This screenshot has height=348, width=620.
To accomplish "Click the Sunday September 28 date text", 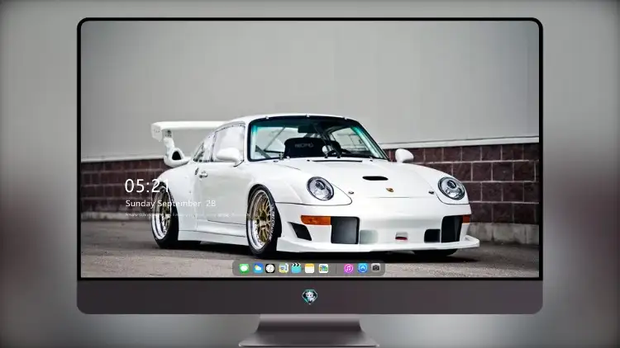I will click(170, 204).
